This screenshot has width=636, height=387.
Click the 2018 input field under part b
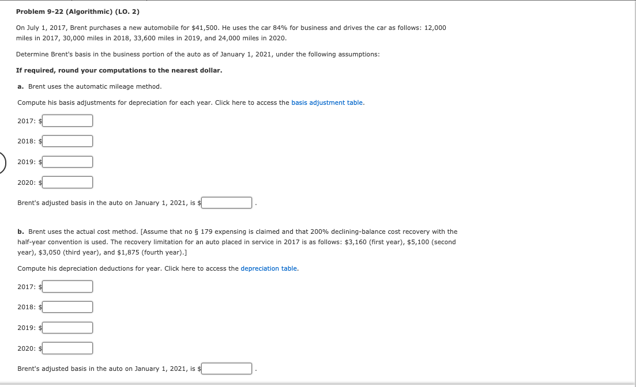tap(67, 307)
